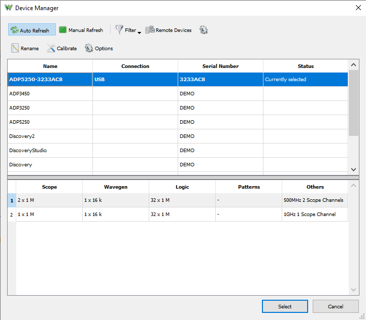Click 500MHz 2 Scope Channels cell
Image resolution: width=366 pixels, height=320 pixels.
[315, 200]
